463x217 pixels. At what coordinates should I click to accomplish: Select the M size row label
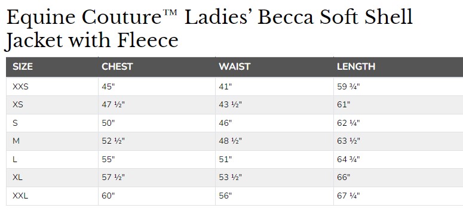[16, 141]
